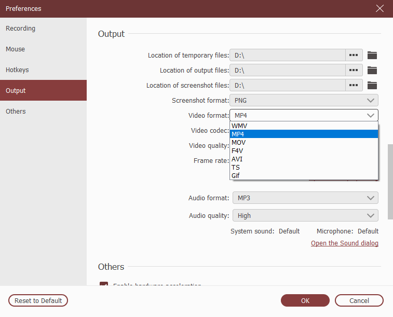Confirm preferences with OK
The height and width of the screenshot is (317, 393).
(x=305, y=300)
